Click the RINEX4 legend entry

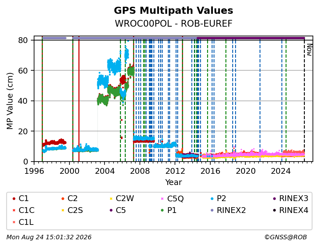click(x=291, y=210)
